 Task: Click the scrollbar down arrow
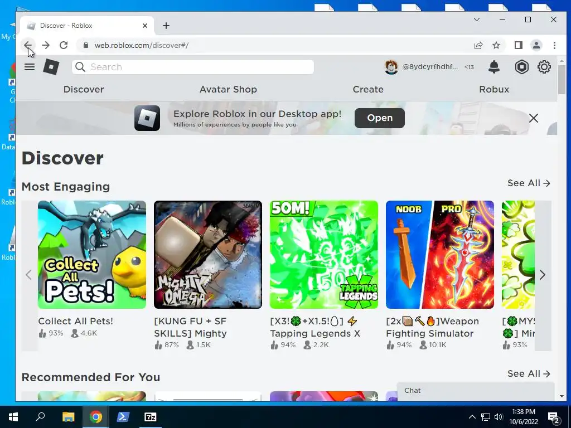[x=562, y=396]
